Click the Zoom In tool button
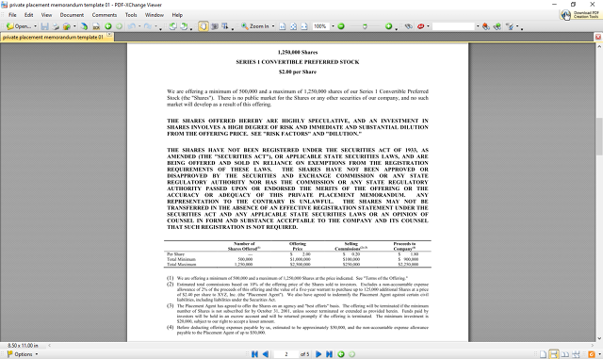This screenshot has height=359, width=603. (255, 26)
